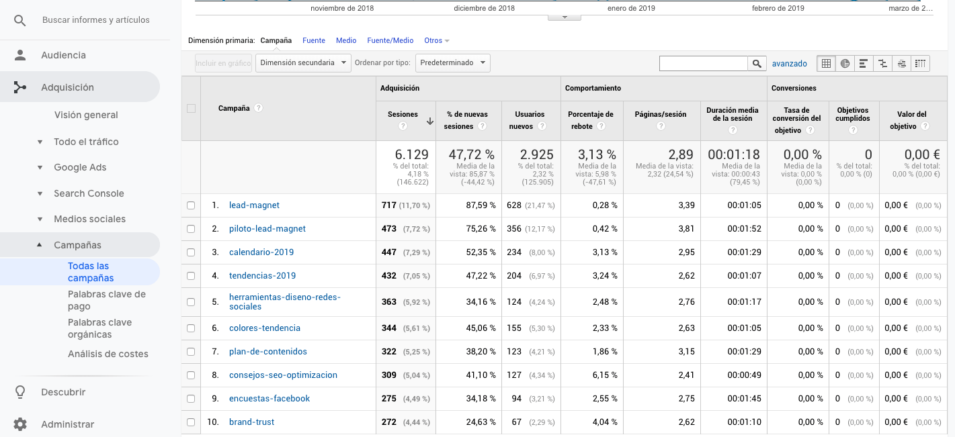The image size is (955, 437).
Task: Click the timeline chart collapse handle
Action: pos(565,17)
